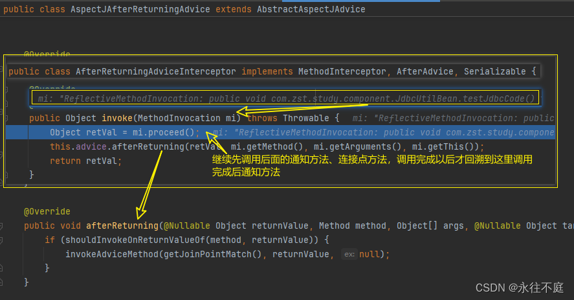The image size is (574, 300).
Task: Click the inline debug hint on highlighted line
Action: [384, 132]
